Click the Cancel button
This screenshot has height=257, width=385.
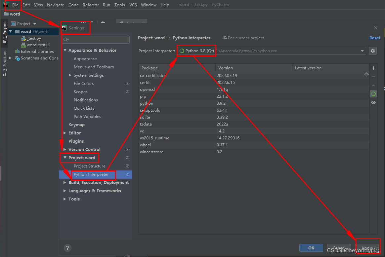(x=339, y=248)
